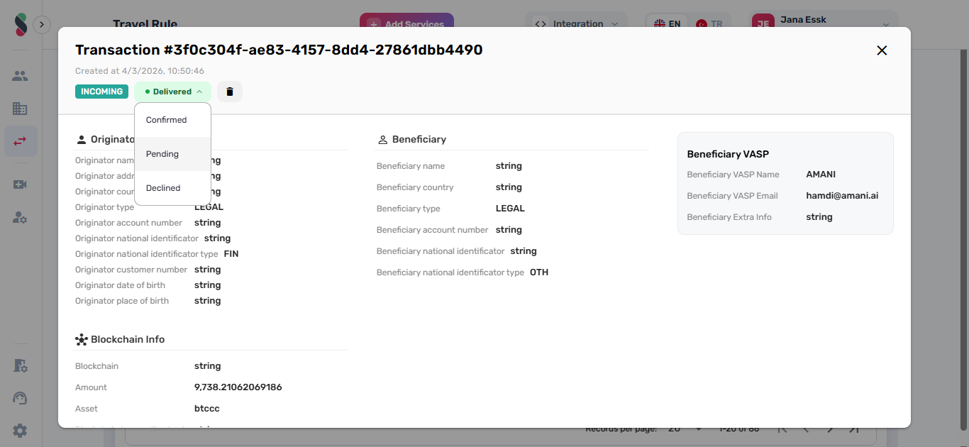Click Blockchain Info heading

(128, 340)
